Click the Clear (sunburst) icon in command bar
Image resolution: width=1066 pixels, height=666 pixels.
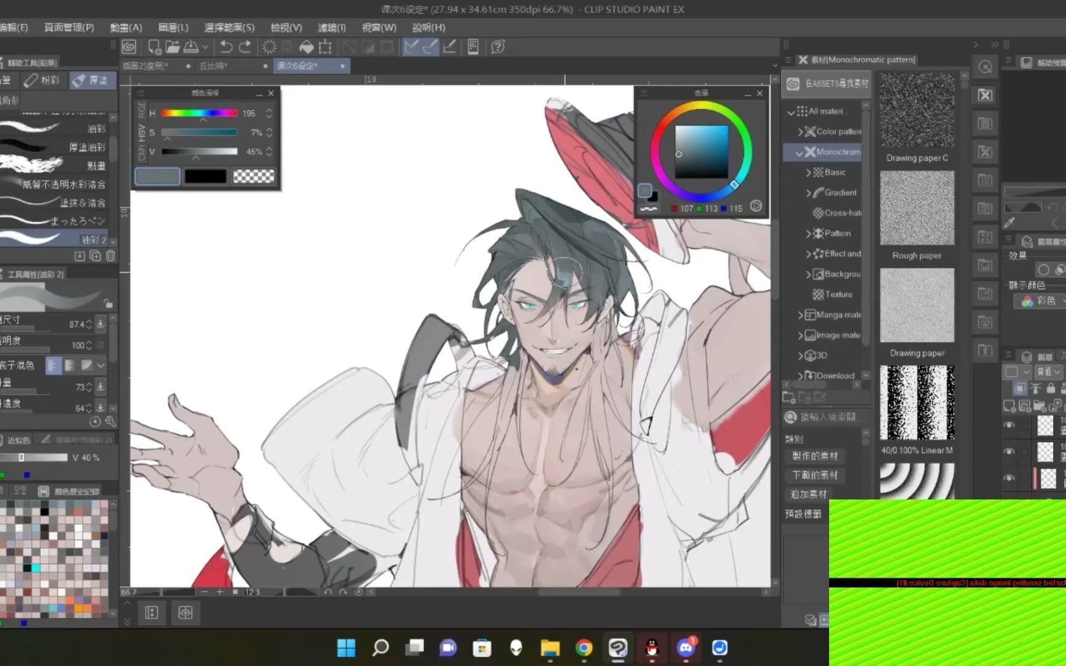tap(270, 47)
